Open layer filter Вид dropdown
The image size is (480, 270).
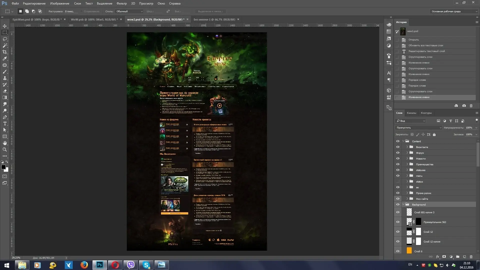[x=410, y=121]
